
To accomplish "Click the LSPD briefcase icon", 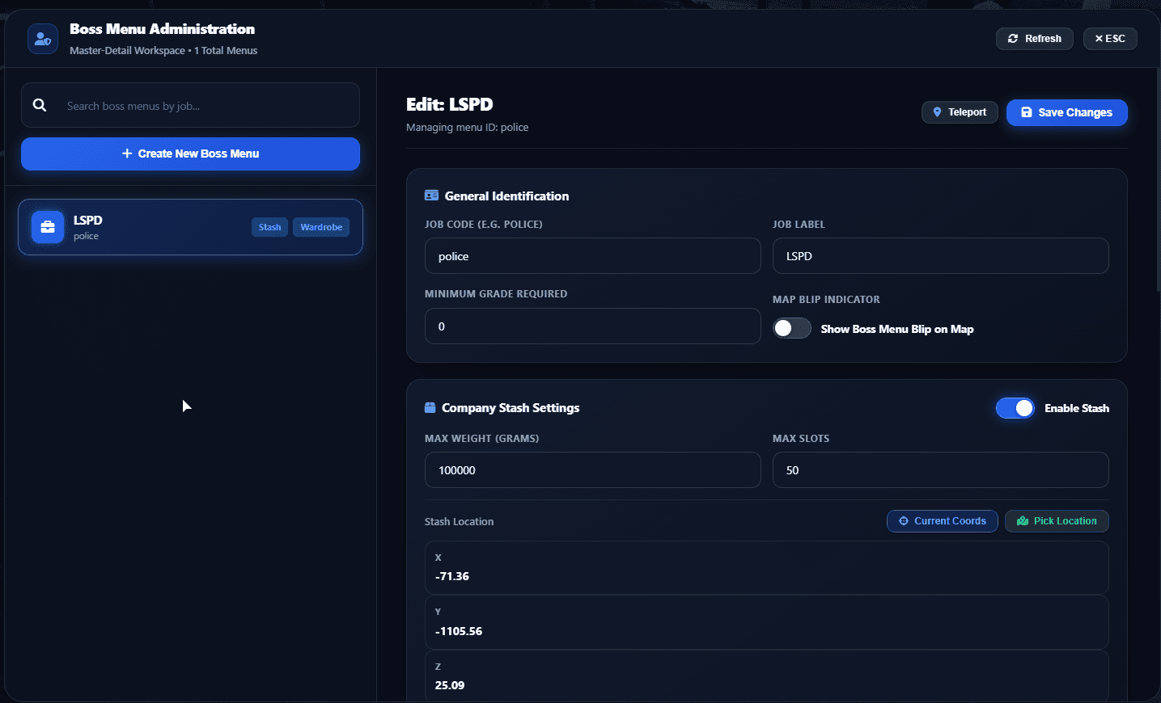I will (x=48, y=227).
